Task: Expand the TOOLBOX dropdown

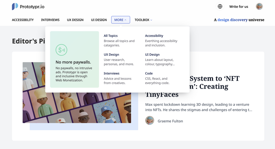Action: (x=143, y=20)
